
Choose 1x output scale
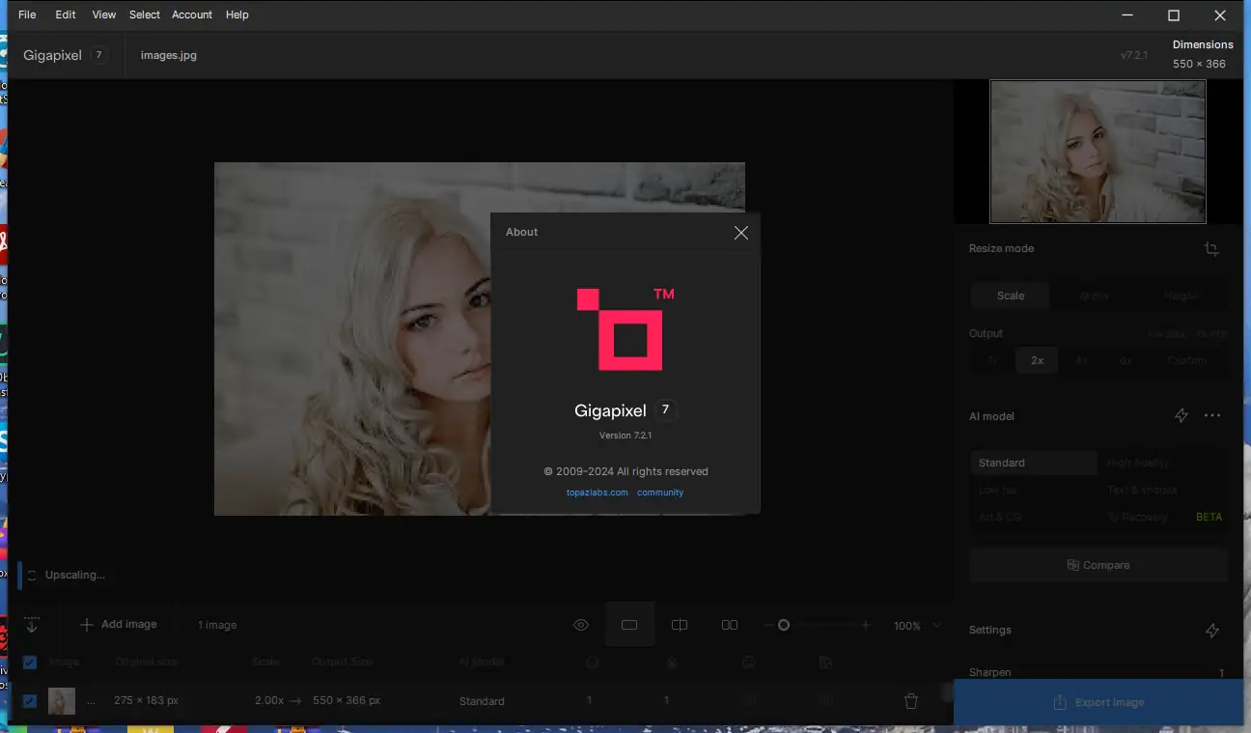(x=992, y=360)
